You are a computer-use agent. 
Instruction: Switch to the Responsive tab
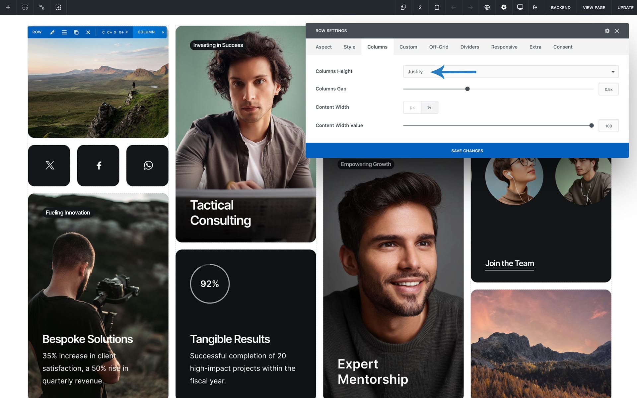click(x=504, y=47)
